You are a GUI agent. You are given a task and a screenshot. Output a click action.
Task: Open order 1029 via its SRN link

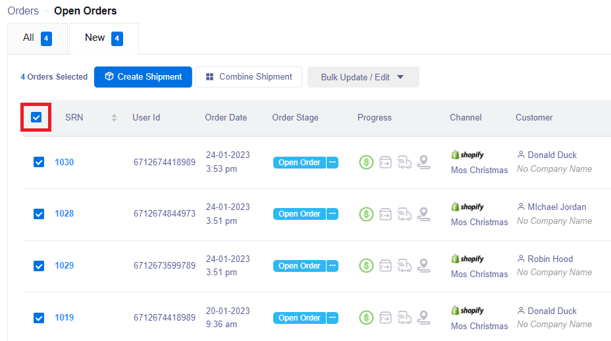pos(65,265)
